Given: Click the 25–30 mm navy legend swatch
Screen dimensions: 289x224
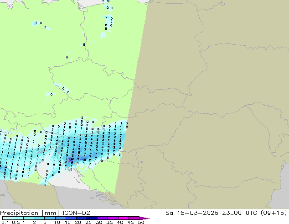Looking at the screenshot, I should [92, 218].
